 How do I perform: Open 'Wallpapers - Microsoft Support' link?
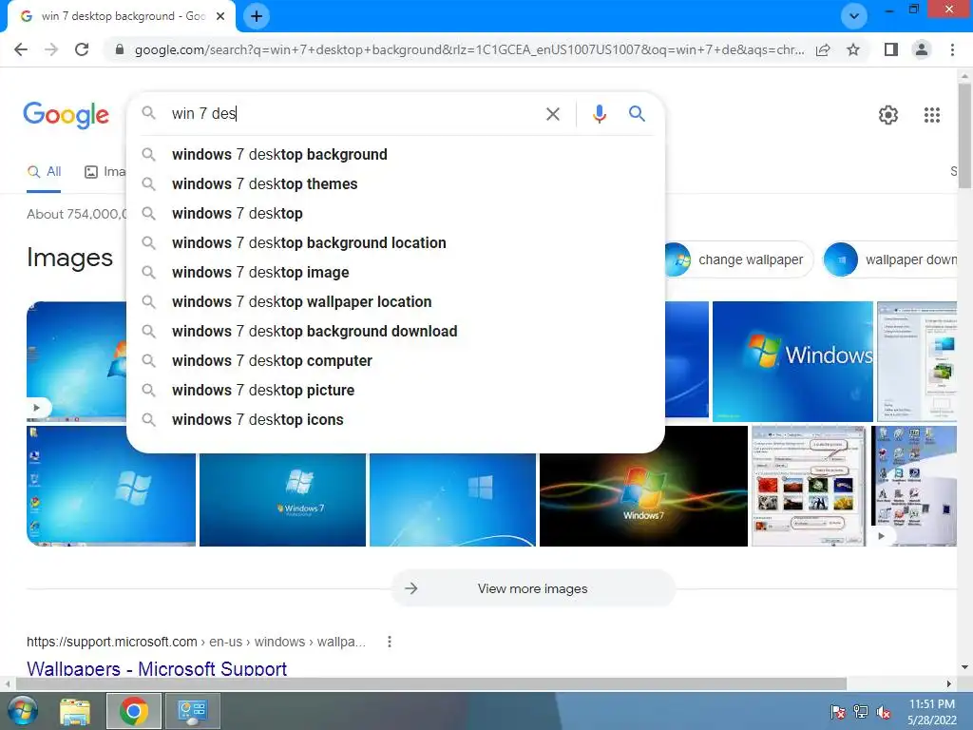coord(157,668)
